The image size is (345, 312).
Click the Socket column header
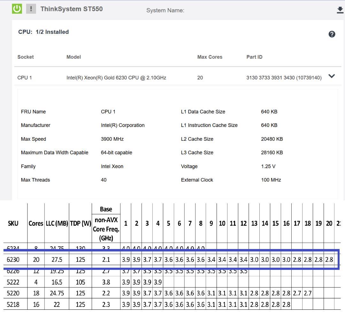26,57
